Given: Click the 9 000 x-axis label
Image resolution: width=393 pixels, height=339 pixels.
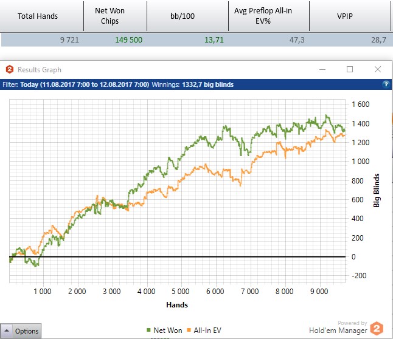Looking at the screenshot, I should [319, 292].
